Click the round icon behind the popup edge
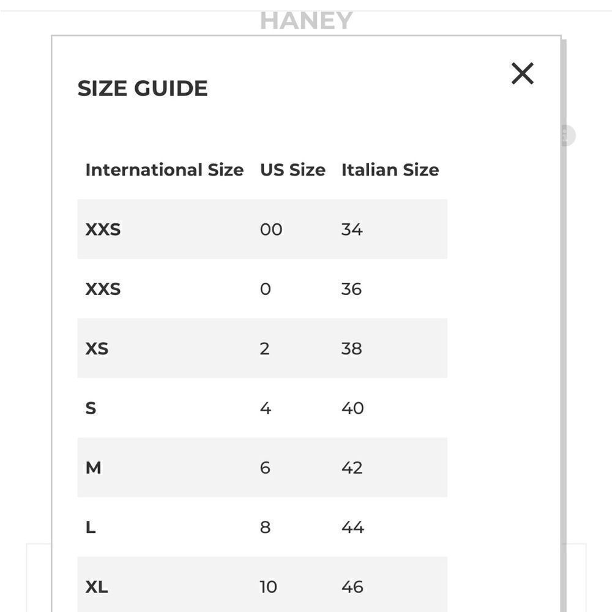This screenshot has width=612, height=612. [569, 135]
